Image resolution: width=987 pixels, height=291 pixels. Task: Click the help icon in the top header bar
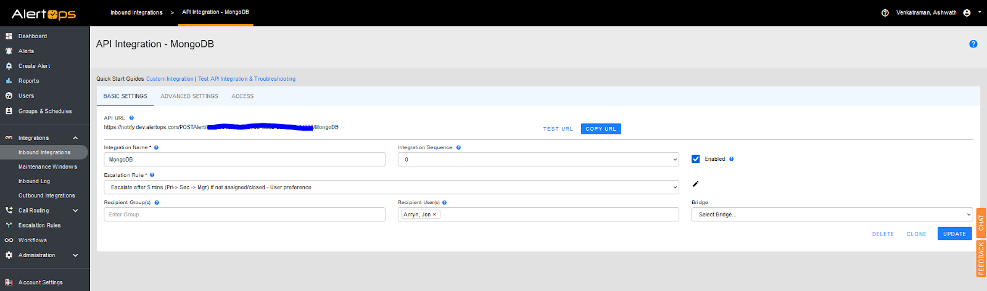pos(885,12)
